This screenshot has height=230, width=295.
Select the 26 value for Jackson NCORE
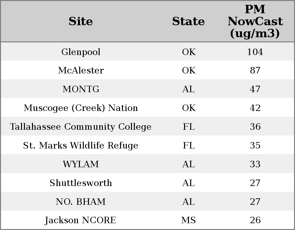click(255, 220)
